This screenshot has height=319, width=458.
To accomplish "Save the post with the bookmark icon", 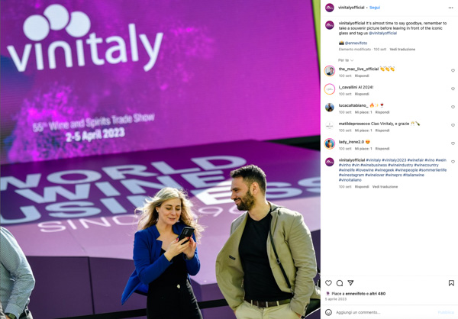I will point(451,283).
